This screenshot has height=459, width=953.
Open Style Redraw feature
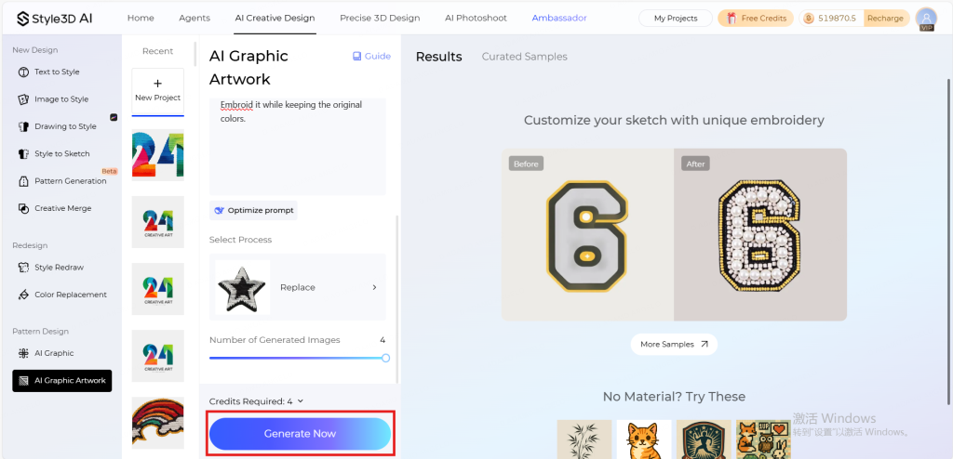click(x=51, y=268)
